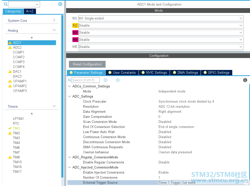Click the parameter Search field
The width and height of the screenshot is (250, 186).
click(x=85, y=80)
